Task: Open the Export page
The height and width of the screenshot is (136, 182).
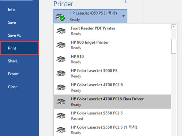Action: [13, 74]
